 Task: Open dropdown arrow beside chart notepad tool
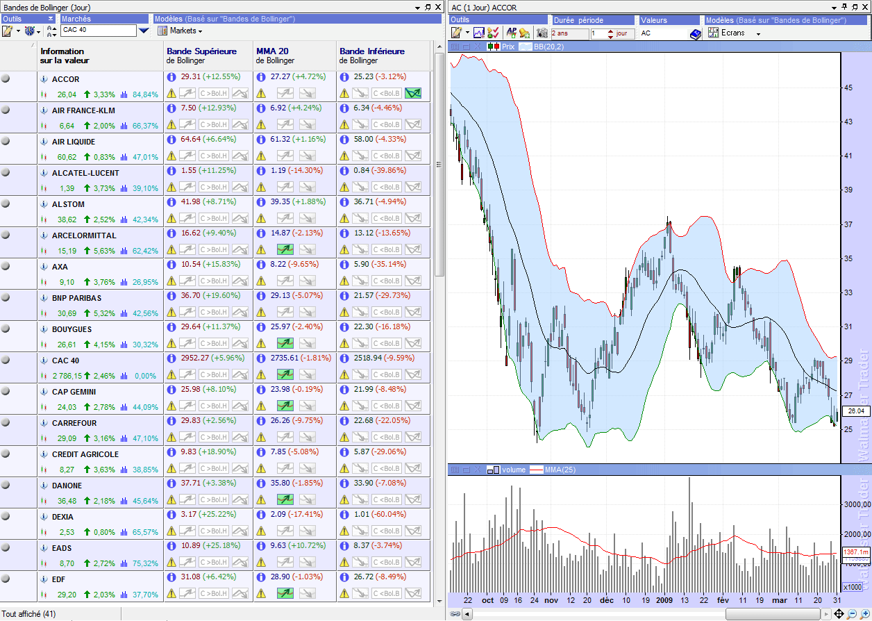467,33
